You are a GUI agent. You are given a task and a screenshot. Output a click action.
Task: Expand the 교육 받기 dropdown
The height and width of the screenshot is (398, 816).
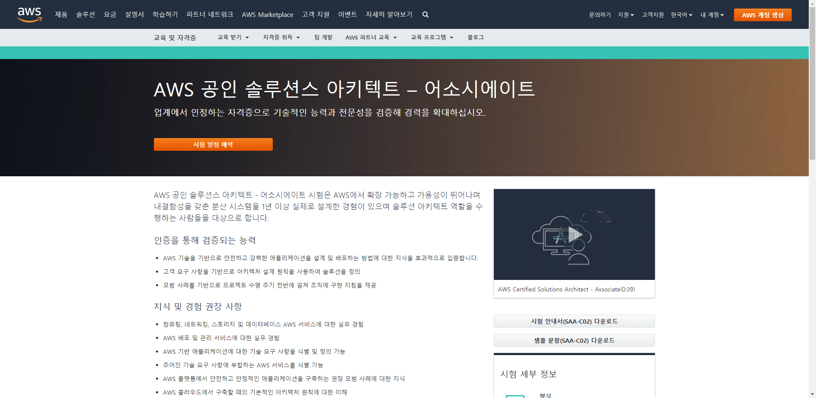pos(233,37)
